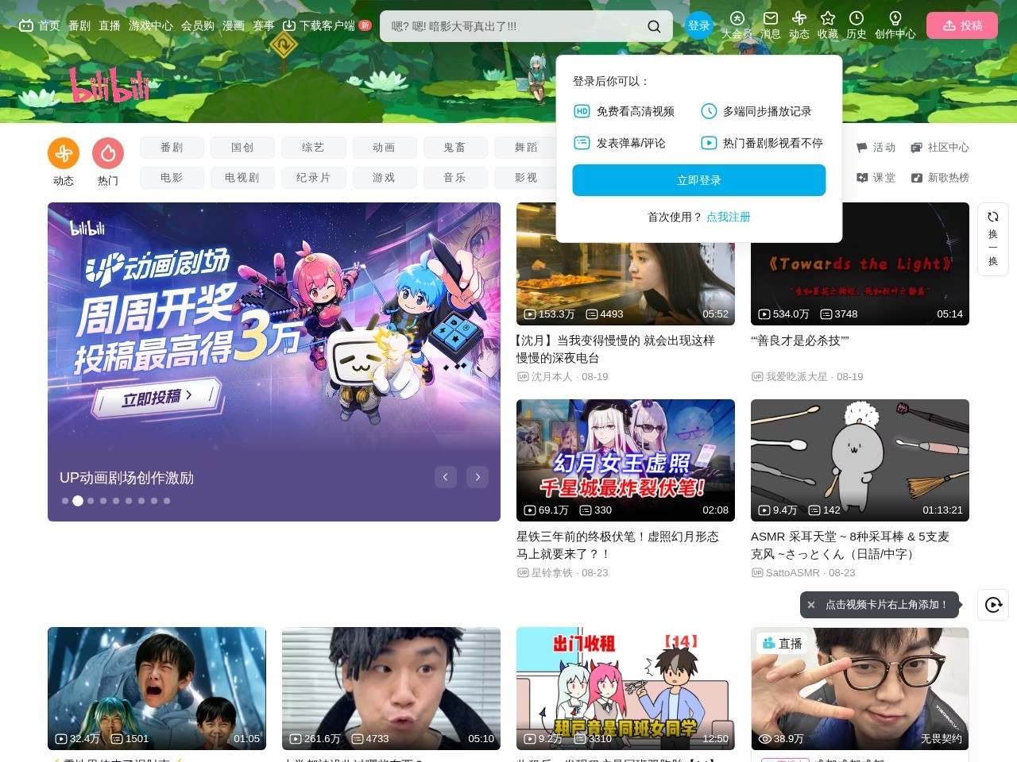Select the 番剧 category chip
1017x762 pixels.
172,148
